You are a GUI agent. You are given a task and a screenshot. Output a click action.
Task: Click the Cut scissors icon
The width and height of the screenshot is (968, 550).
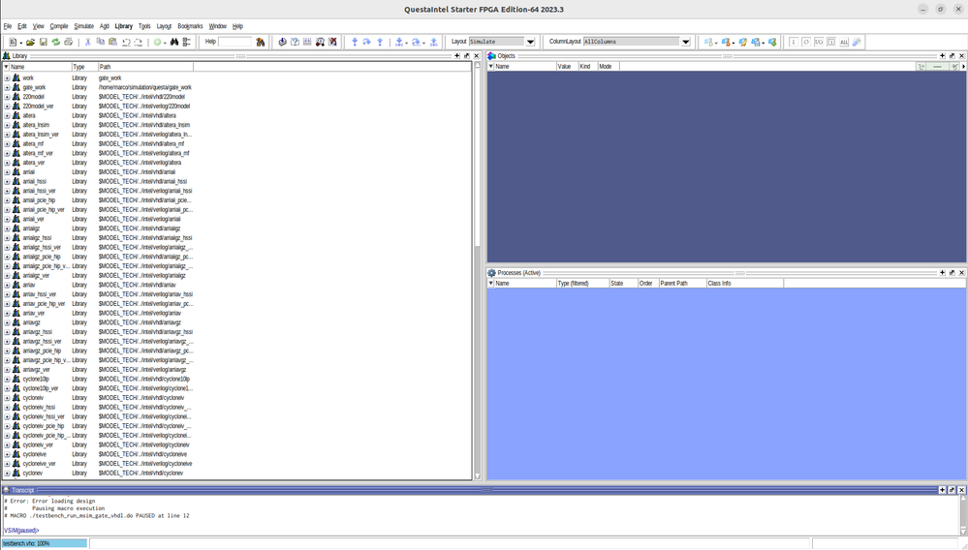(87, 42)
